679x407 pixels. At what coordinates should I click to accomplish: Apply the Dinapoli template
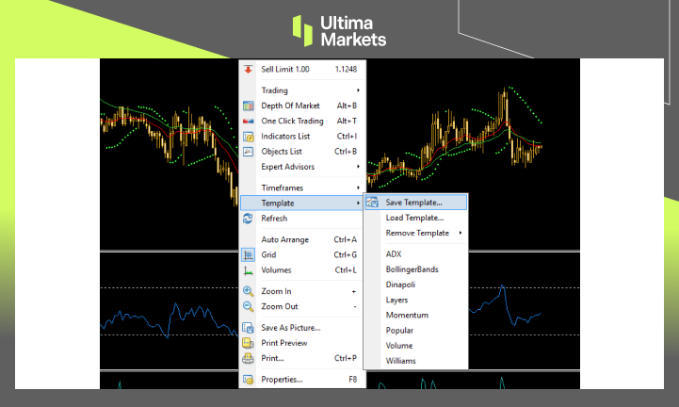[415, 285]
